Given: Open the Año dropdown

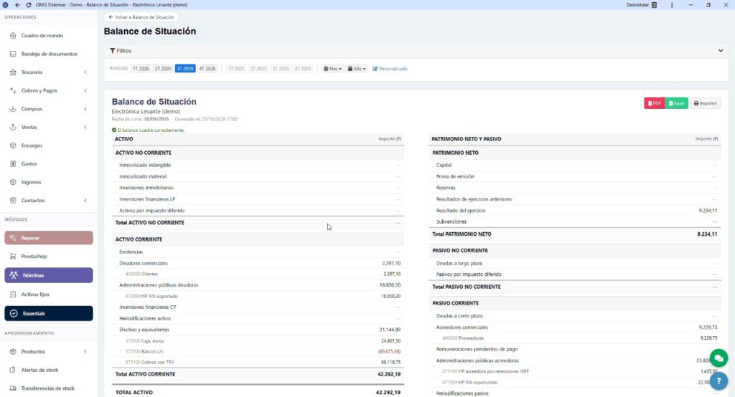Looking at the screenshot, I should pos(357,69).
